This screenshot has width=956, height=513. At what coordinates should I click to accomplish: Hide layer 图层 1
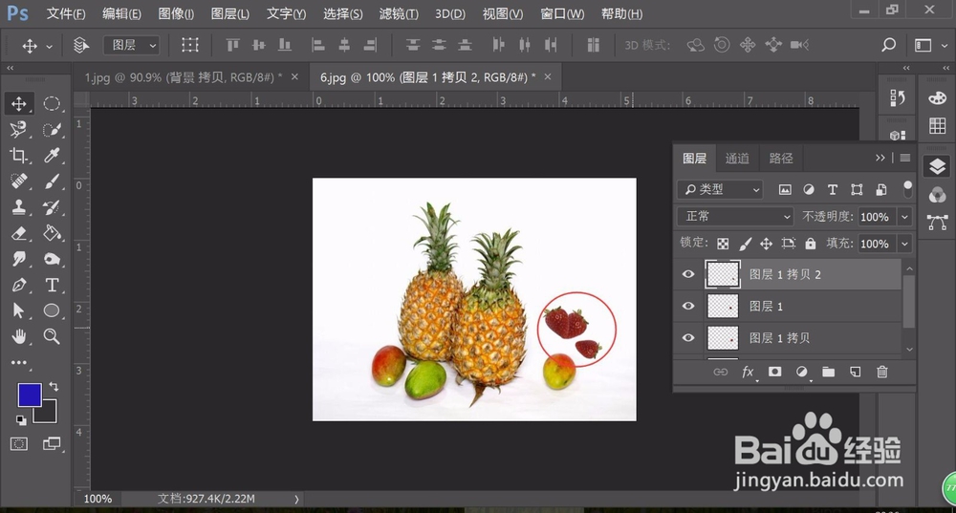coord(688,306)
